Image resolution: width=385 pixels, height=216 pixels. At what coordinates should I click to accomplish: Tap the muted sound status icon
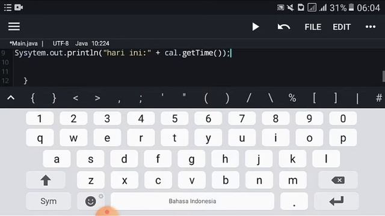tap(291, 8)
